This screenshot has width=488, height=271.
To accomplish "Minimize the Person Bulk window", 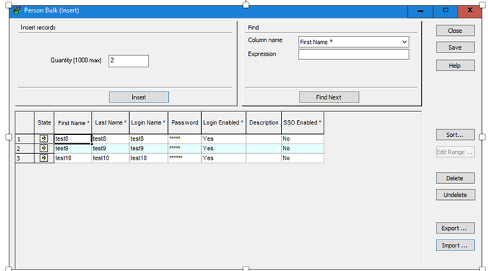I will (x=420, y=11).
